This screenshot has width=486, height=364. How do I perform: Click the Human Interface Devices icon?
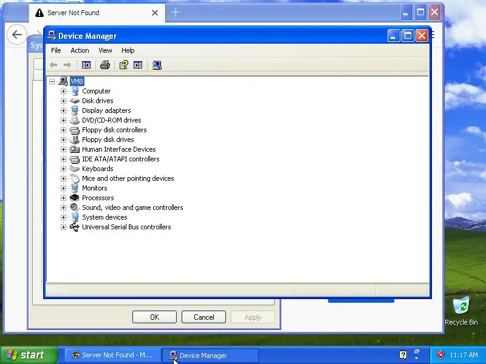[x=75, y=149]
